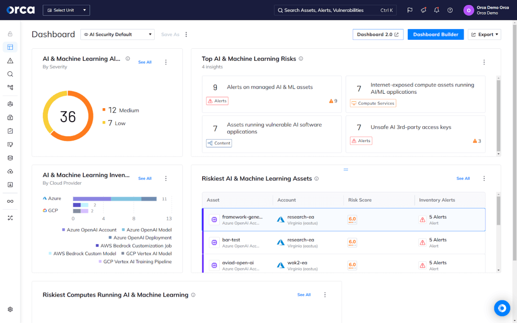The width and height of the screenshot is (517, 323).
Task: Open the infinity loop icon in sidebar
Action: point(10,201)
